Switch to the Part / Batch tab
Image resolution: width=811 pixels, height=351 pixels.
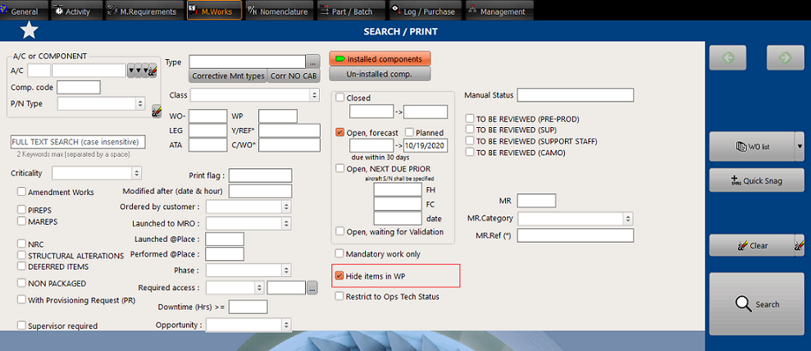point(351,11)
